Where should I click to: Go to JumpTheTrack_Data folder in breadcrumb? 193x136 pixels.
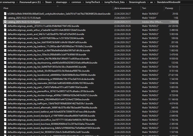click(115, 2)
